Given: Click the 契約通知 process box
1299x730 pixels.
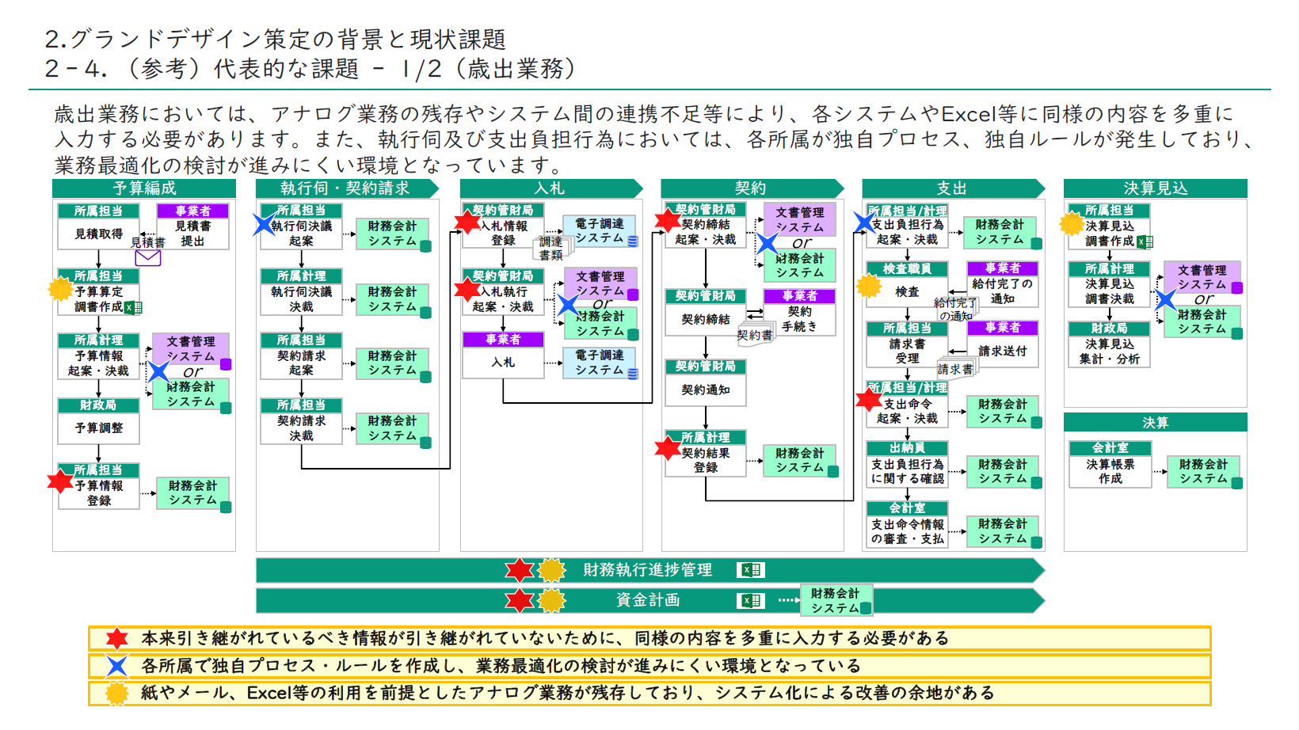Looking at the screenshot, I should [705, 390].
